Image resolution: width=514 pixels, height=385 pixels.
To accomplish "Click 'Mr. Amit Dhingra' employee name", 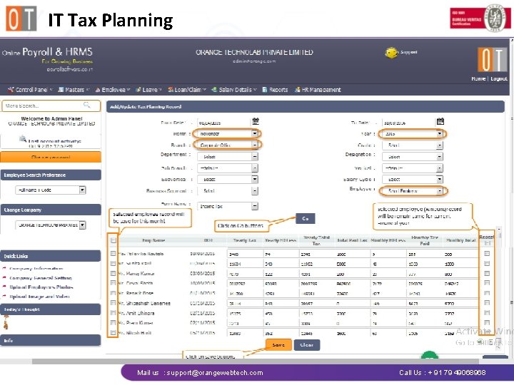I will coord(136,313).
